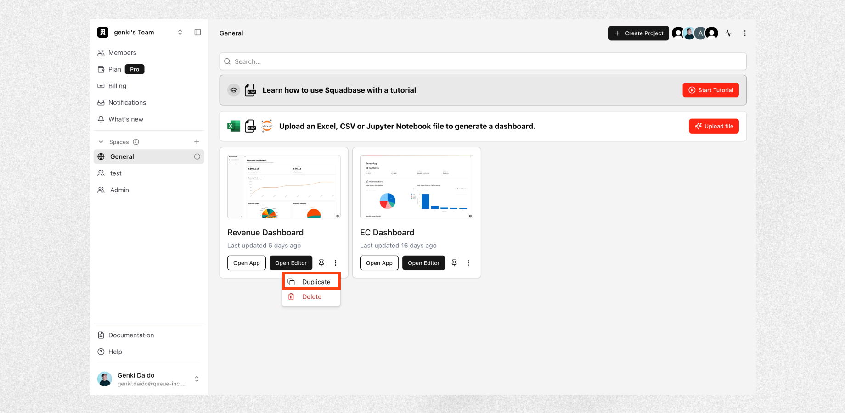Click "Last updated 16 days ago" text
Image resolution: width=845 pixels, height=413 pixels.
click(398, 246)
